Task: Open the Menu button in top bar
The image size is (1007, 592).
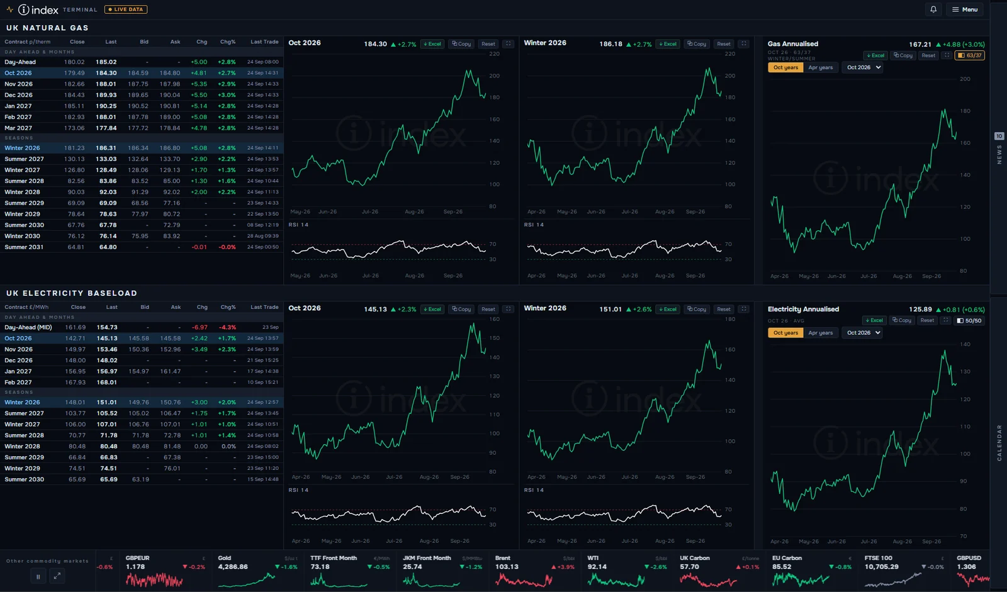Action: (964, 9)
